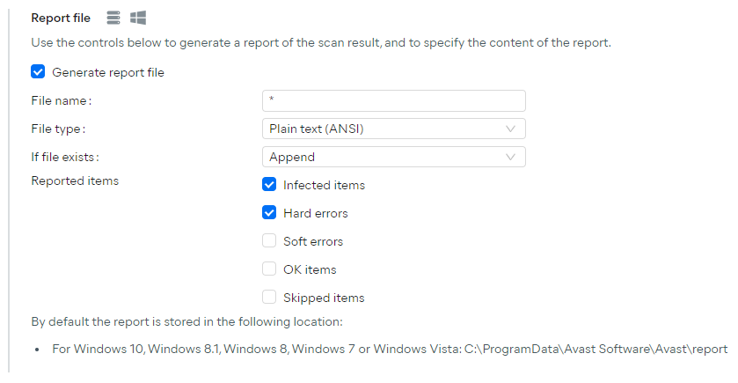The height and width of the screenshot is (383, 738).
Task: Click the File name input field
Action: pos(393,101)
